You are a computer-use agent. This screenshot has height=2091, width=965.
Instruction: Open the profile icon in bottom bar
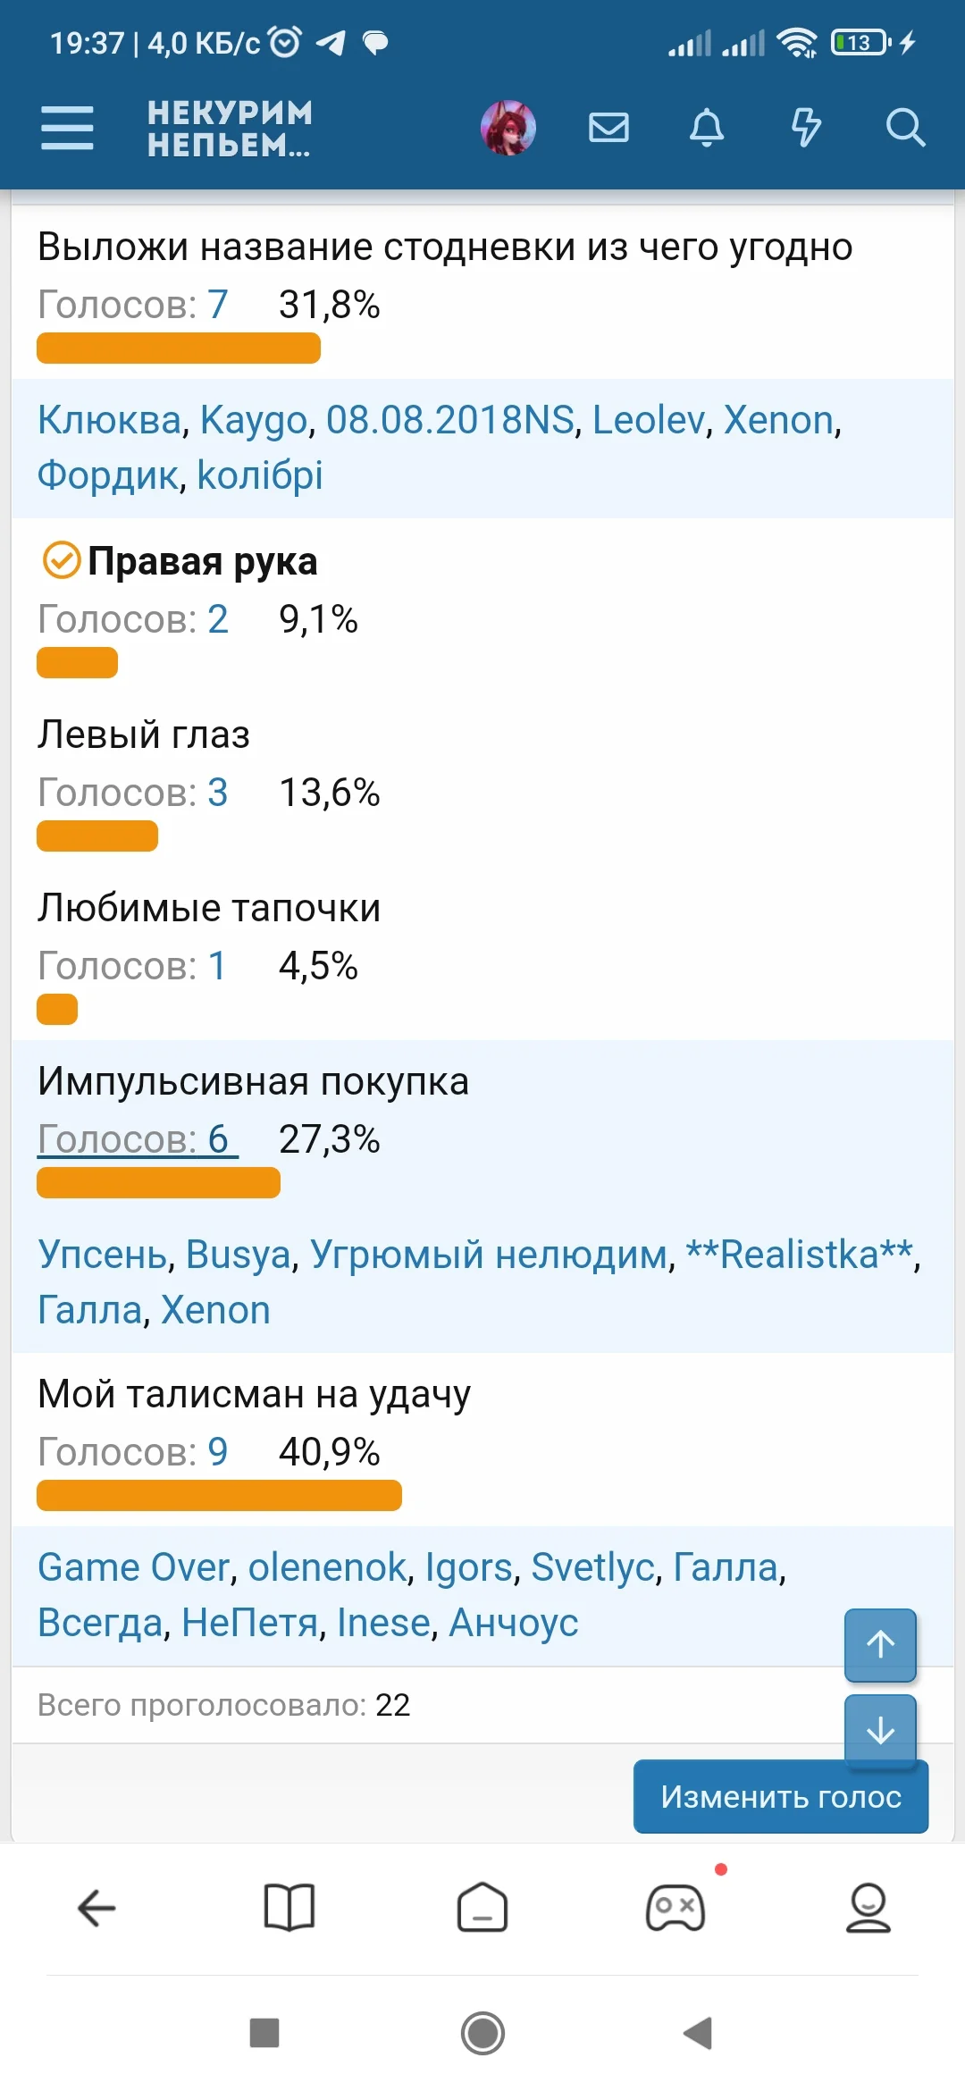click(x=868, y=1909)
